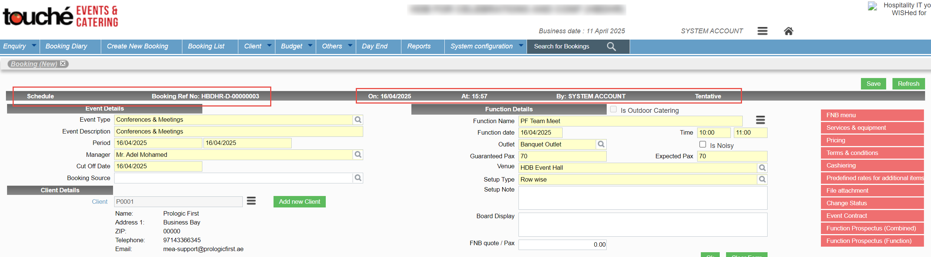
Task: Expand the Enquiry dropdown menu
Action: 34,45
